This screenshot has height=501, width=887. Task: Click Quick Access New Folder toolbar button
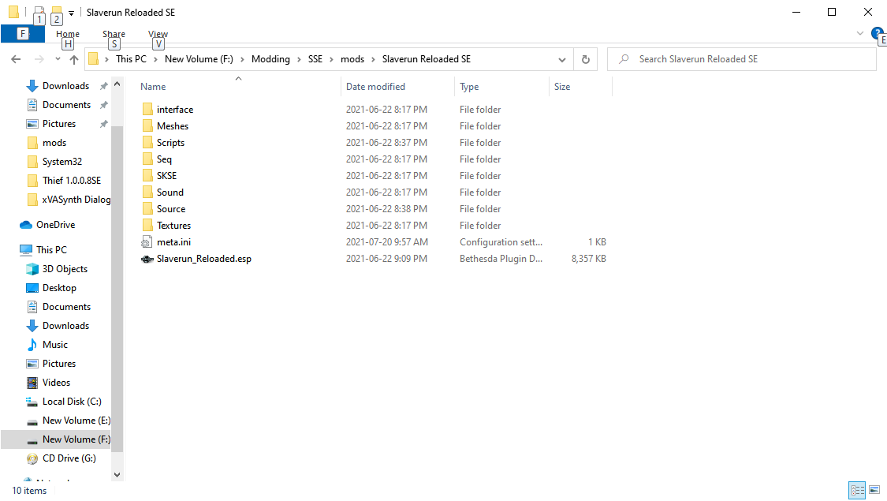57,12
